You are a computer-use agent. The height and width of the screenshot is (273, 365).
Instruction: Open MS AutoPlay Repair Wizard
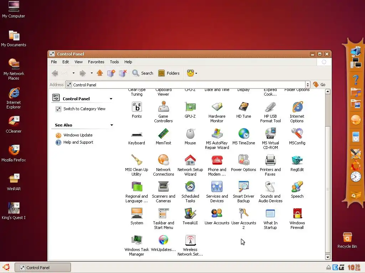click(x=217, y=139)
